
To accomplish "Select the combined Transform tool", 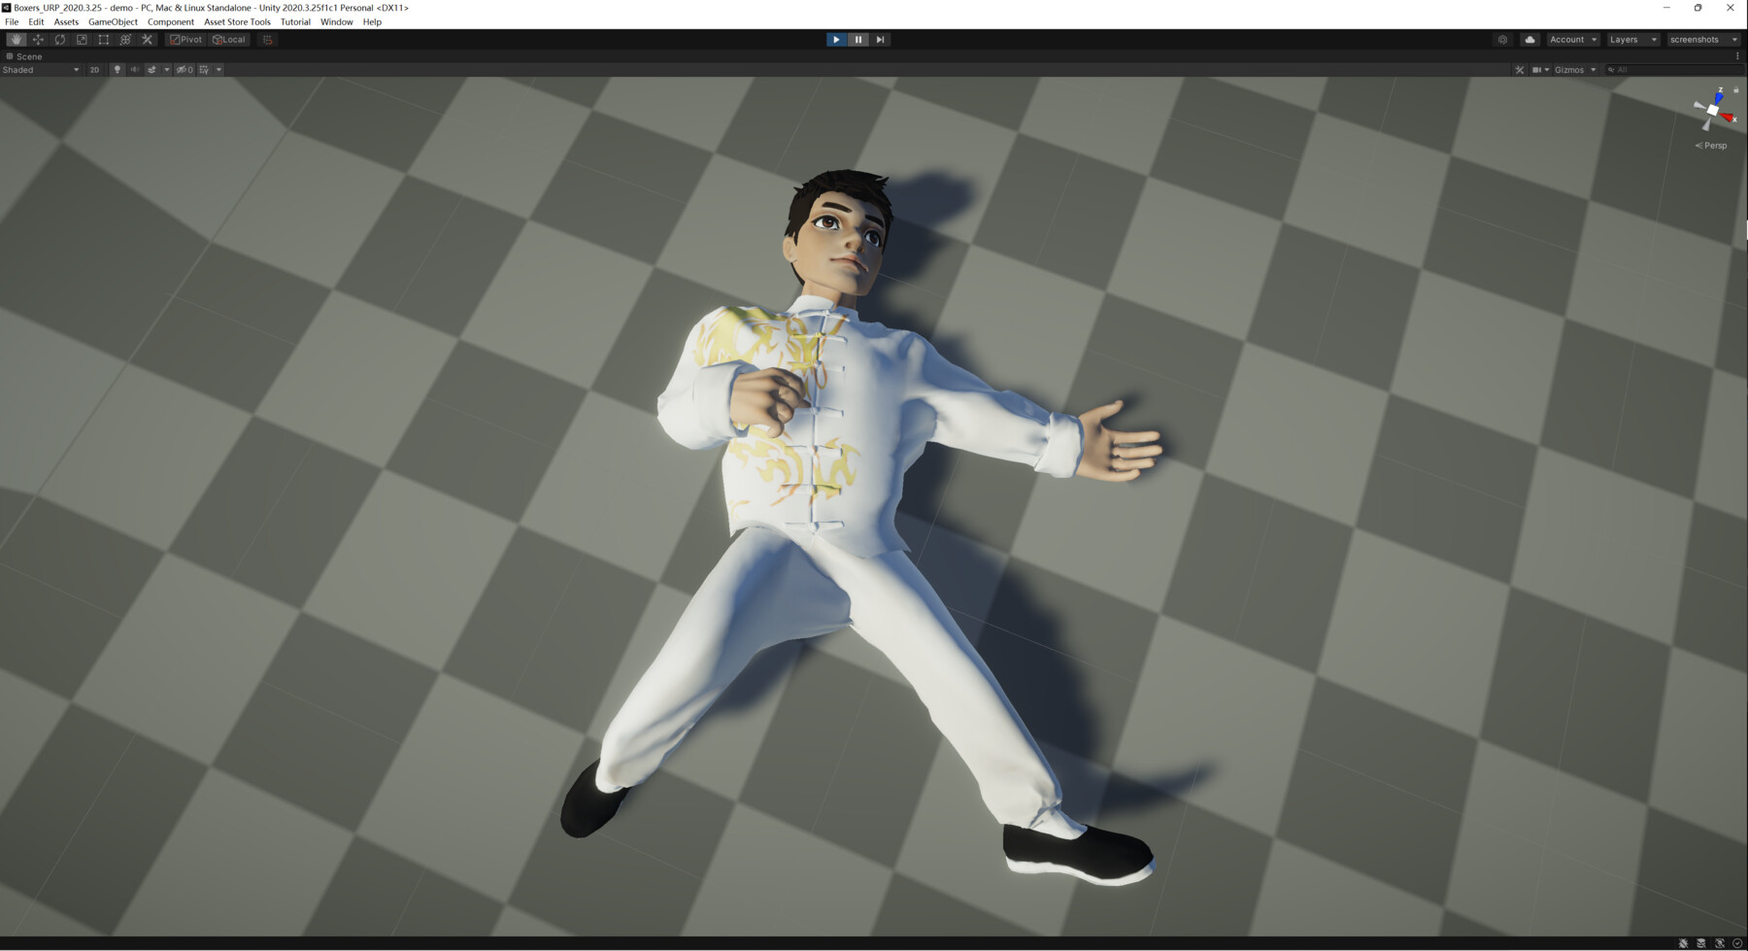I will (x=125, y=40).
